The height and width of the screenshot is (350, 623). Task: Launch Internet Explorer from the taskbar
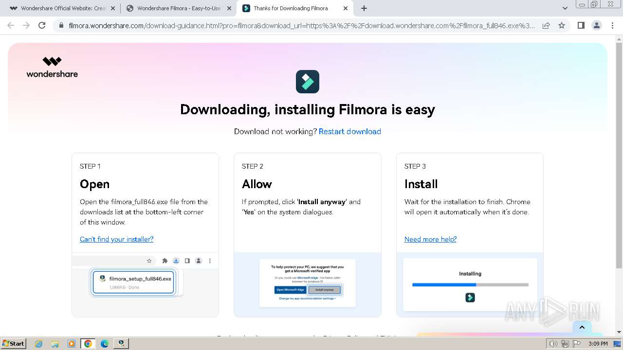click(38, 344)
